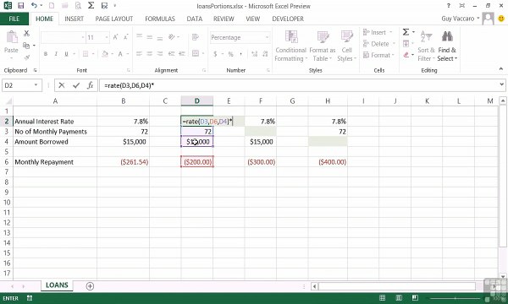Image resolution: width=508 pixels, height=304 pixels.
Task: Click the Guy Vaccaro account name
Action: (x=458, y=19)
